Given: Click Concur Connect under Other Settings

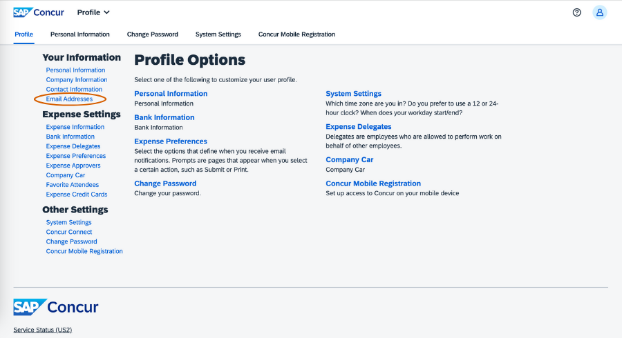Looking at the screenshot, I should [69, 232].
